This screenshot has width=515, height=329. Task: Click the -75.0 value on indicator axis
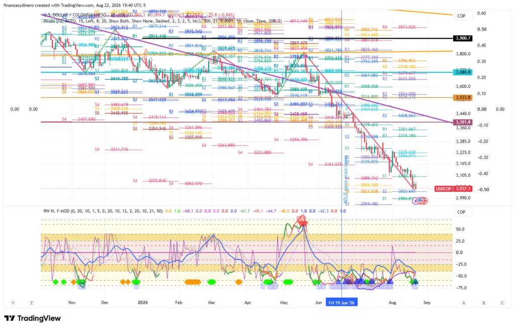pyautogui.click(x=461, y=288)
